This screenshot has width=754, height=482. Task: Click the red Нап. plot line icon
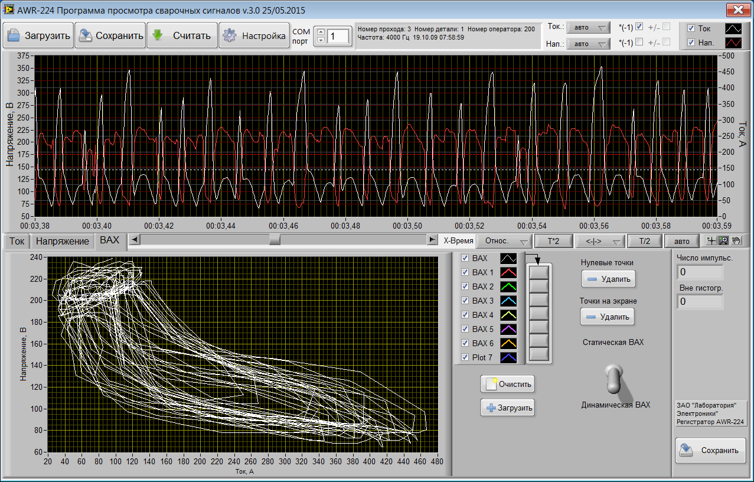pyautogui.click(x=733, y=43)
